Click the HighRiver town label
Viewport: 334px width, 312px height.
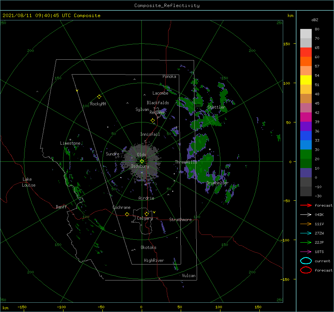click(154, 260)
